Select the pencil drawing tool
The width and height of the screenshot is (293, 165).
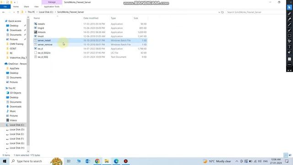tap(289, 13)
